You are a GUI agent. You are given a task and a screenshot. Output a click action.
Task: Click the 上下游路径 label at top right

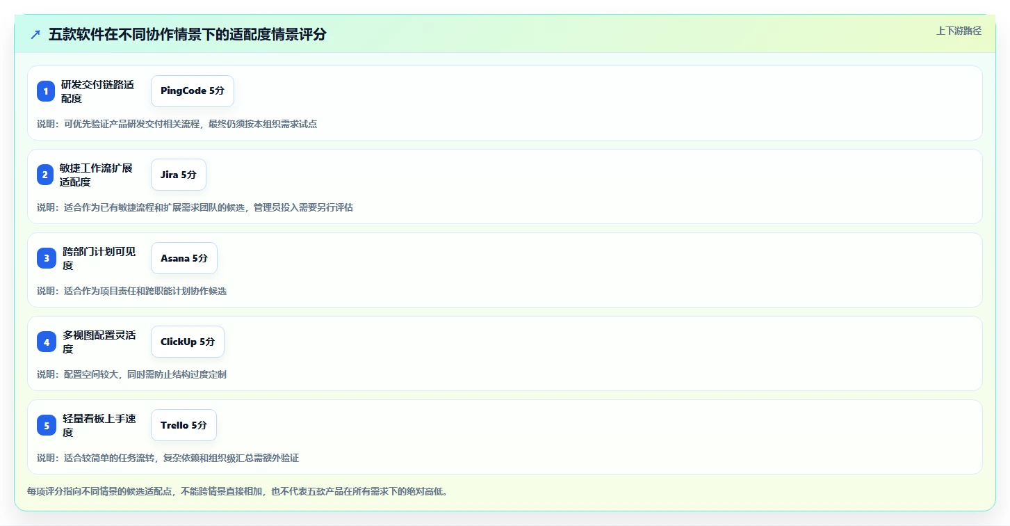click(959, 31)
